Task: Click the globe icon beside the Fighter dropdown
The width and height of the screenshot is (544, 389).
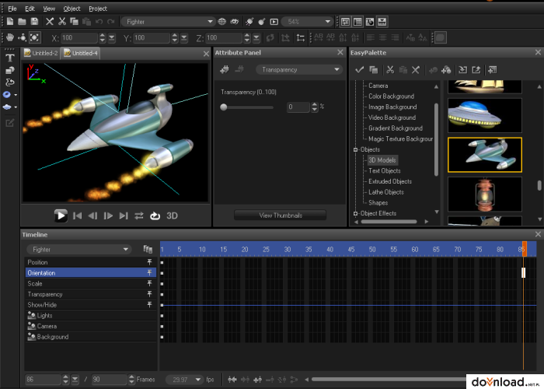Action: tap(221, 22)
